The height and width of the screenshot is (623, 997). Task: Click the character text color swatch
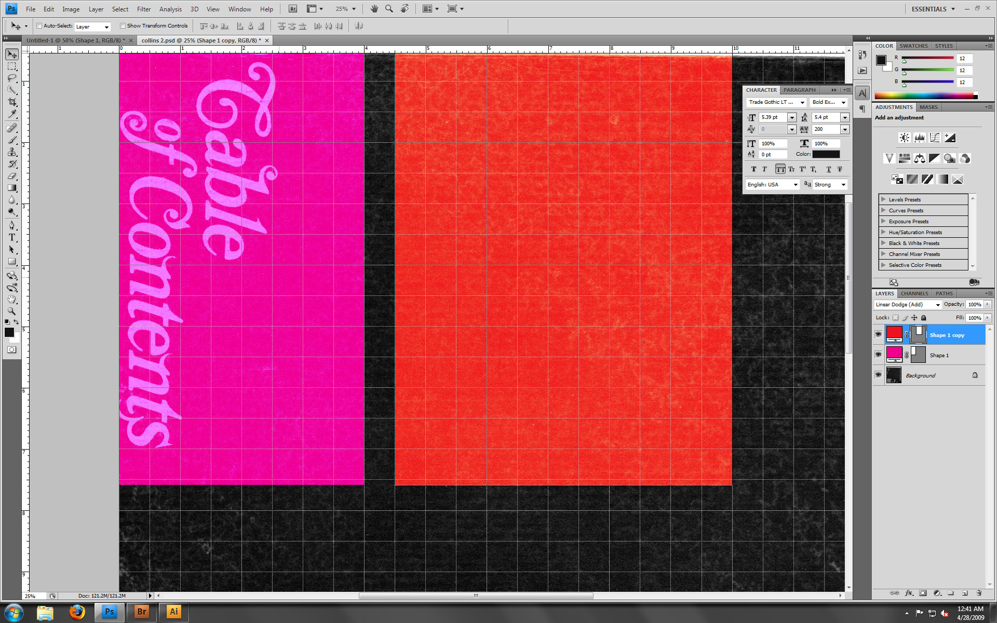[x=826, y=154]
